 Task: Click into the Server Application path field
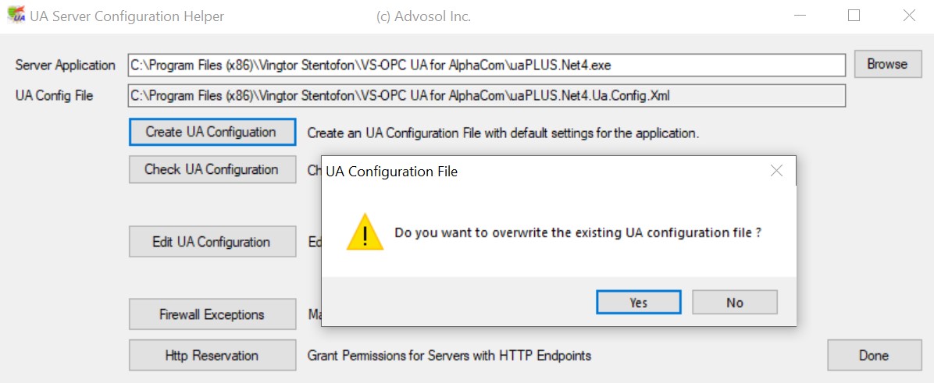tap(486, 65)
